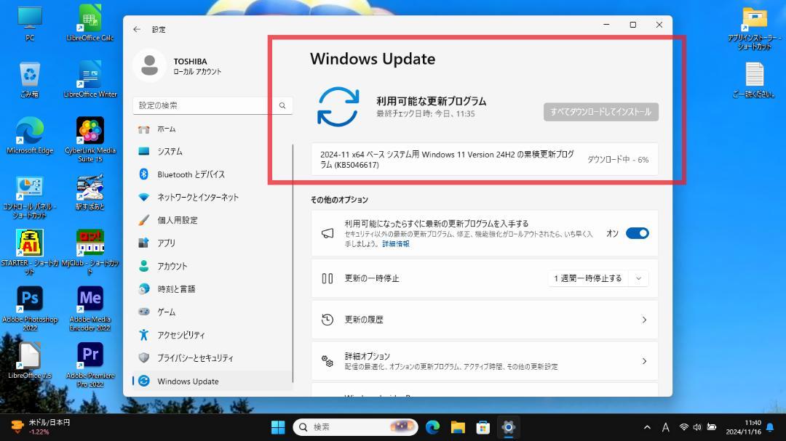The width and height of the screenshot is (786, 441).
Task: Open Time and language settings
Action: pos(212,289)
